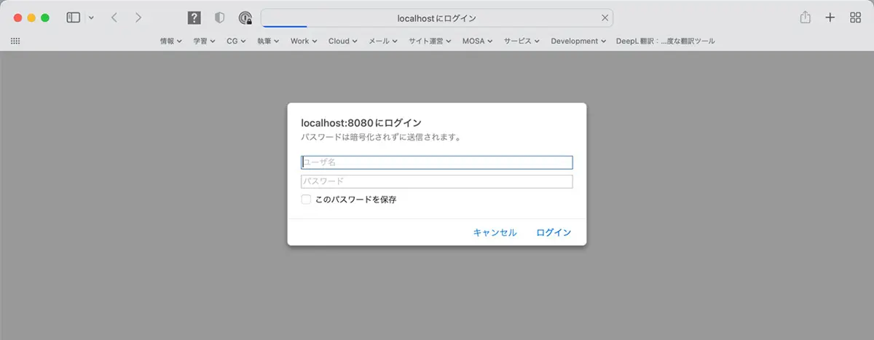
Task: Open the DeepL 翻訳 bookmark
Action: (x=665, y=41)
